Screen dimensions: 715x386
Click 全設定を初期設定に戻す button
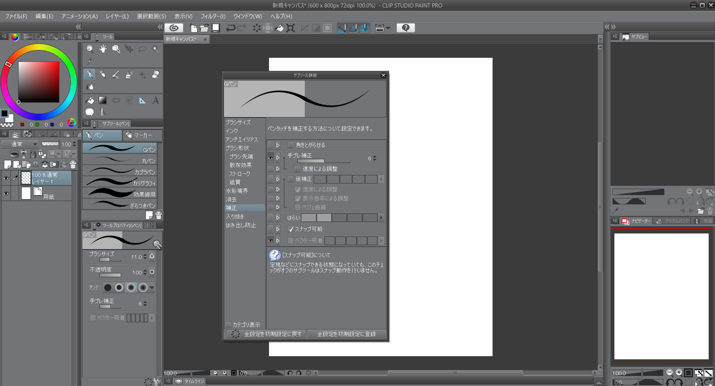[266, 334]
